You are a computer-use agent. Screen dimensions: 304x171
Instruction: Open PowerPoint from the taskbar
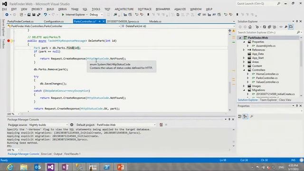[x=121, y=167]
